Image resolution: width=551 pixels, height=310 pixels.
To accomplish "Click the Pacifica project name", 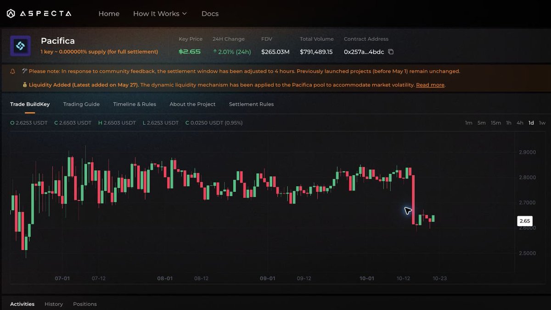I will [x=58, y=41].
